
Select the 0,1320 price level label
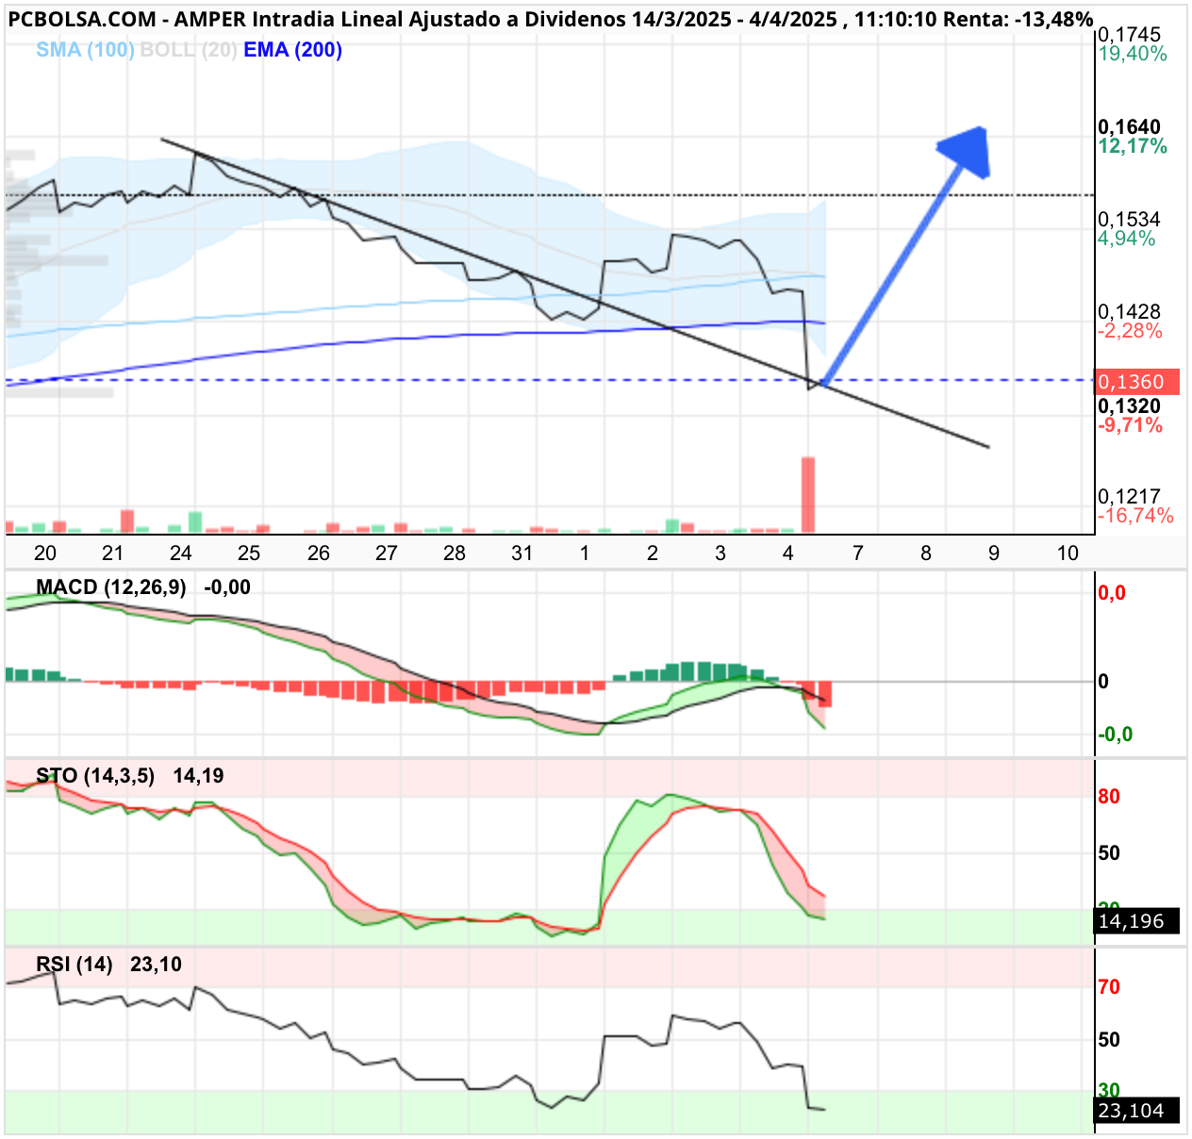[x=1129, y=406]
